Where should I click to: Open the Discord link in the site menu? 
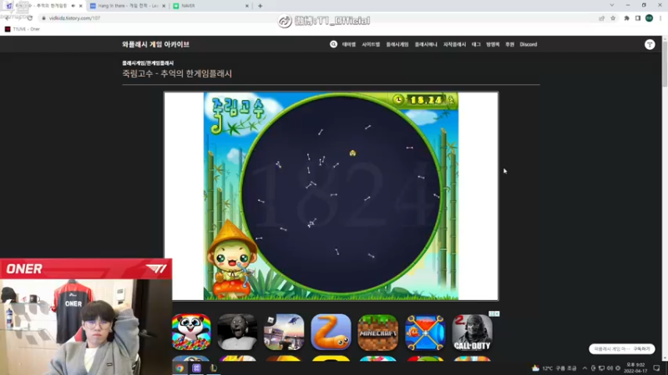pos(529,44)
